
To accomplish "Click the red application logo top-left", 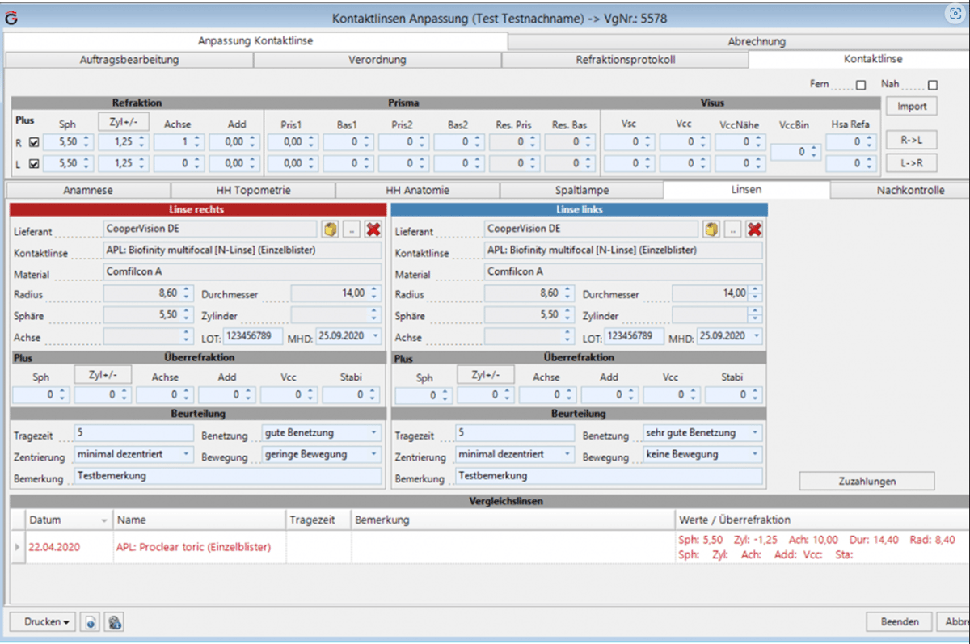I will (x=11, y=17).
